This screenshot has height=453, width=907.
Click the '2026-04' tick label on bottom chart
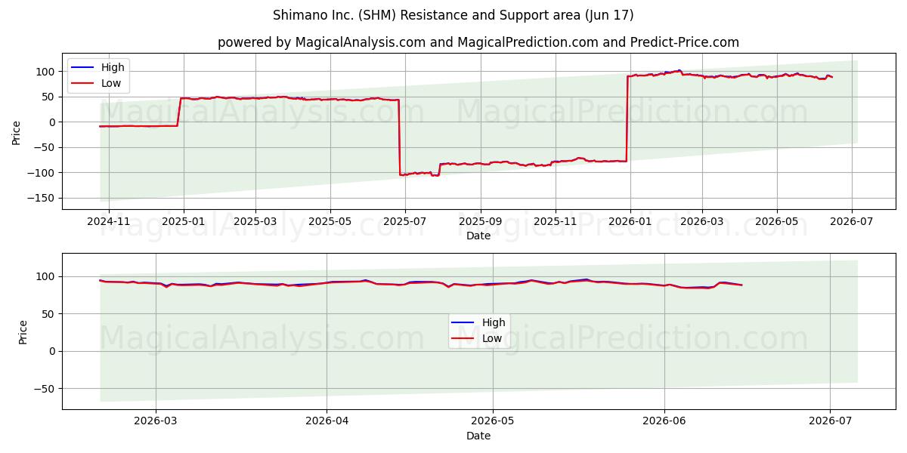[327, 421]
